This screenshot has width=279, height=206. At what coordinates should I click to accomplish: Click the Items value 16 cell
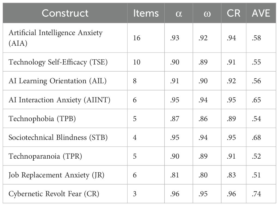point(137,38)
